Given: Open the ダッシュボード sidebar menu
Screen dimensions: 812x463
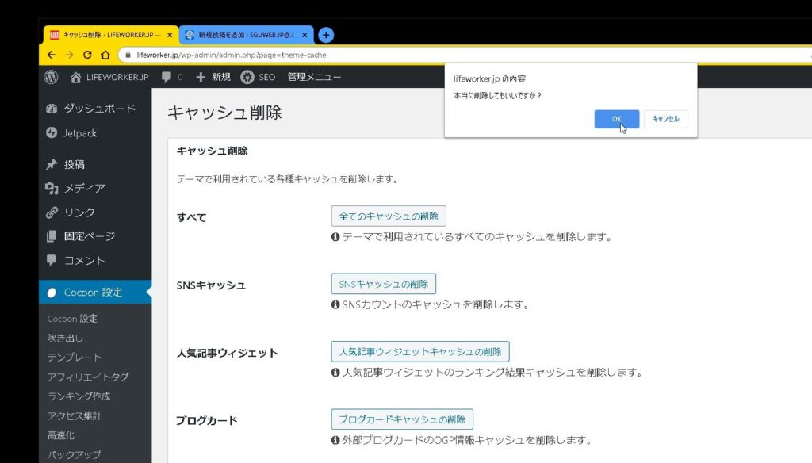Looking at the screenshot, I should click(99, 109).
